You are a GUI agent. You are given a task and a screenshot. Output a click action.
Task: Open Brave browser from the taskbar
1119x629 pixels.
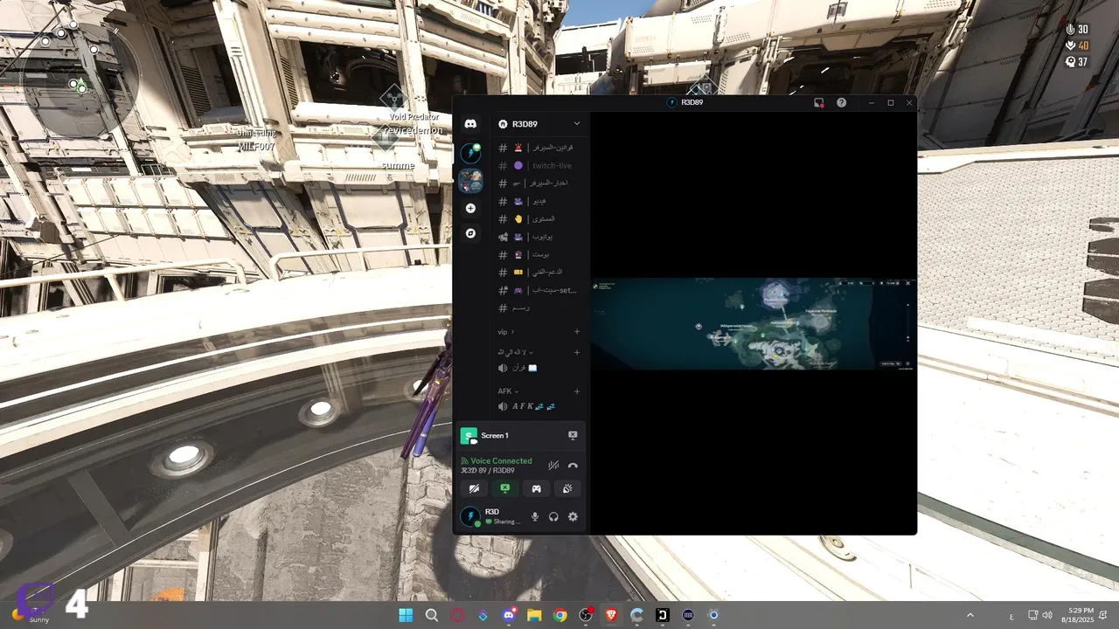[611, 615]
